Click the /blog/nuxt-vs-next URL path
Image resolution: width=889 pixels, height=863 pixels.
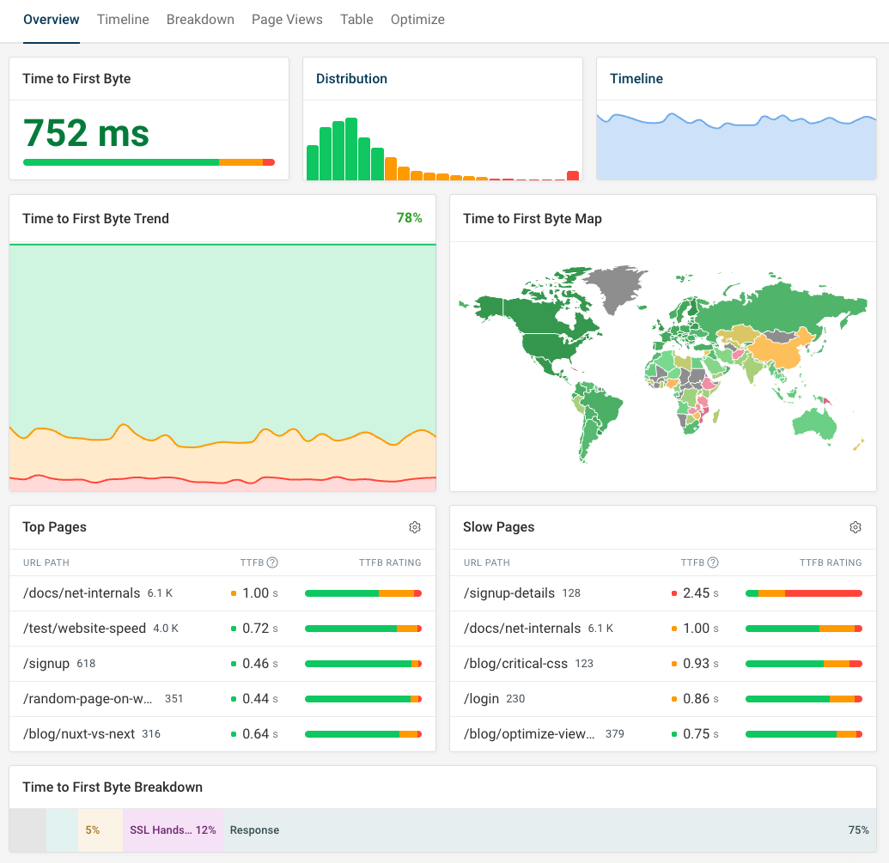(77, 733)
